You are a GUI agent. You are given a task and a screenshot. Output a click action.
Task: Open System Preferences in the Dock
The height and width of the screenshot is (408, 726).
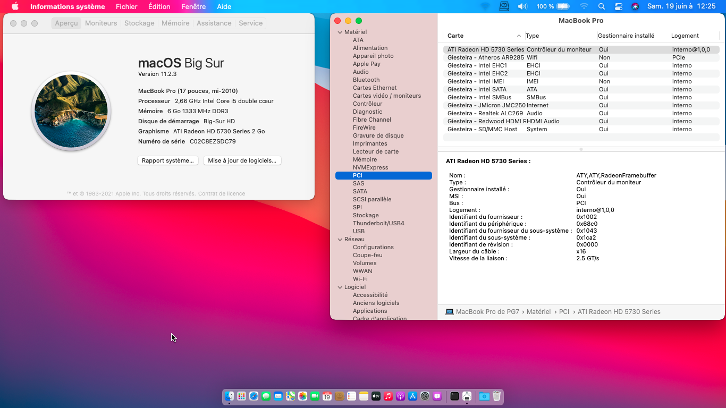(425, 396)
